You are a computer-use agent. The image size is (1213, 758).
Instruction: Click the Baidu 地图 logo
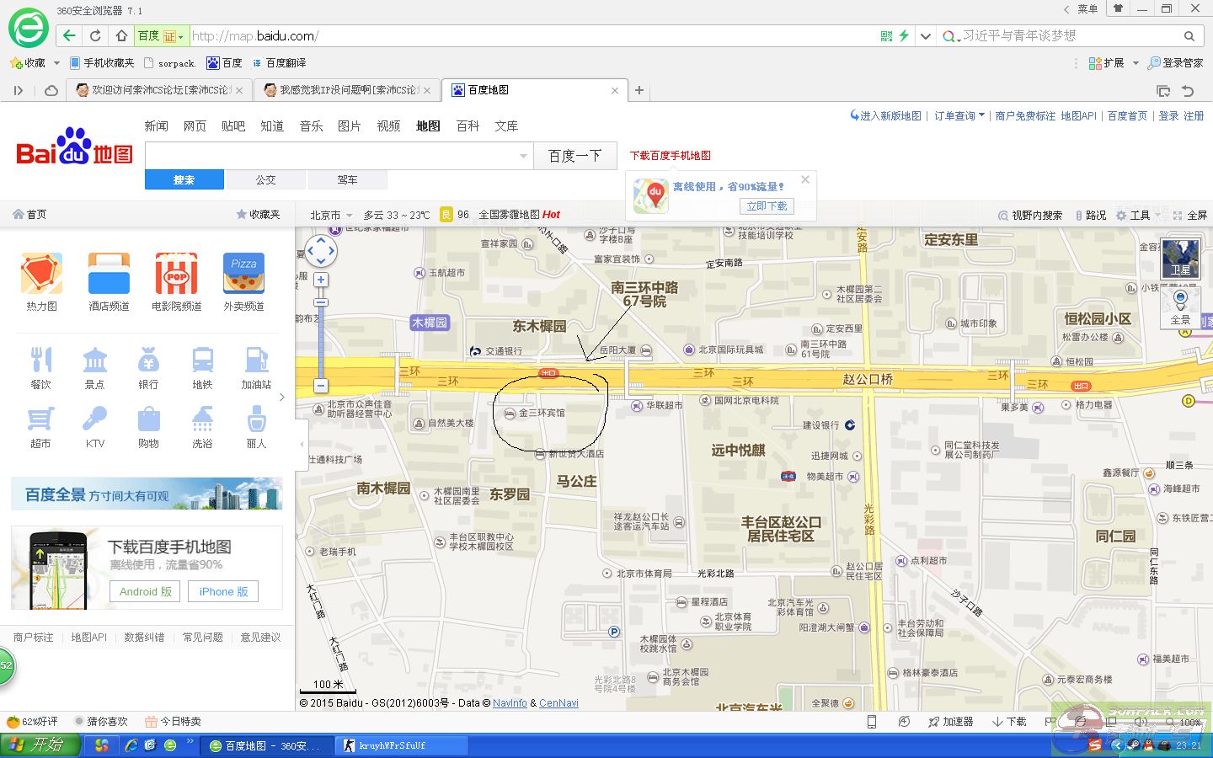coord(75,147)
